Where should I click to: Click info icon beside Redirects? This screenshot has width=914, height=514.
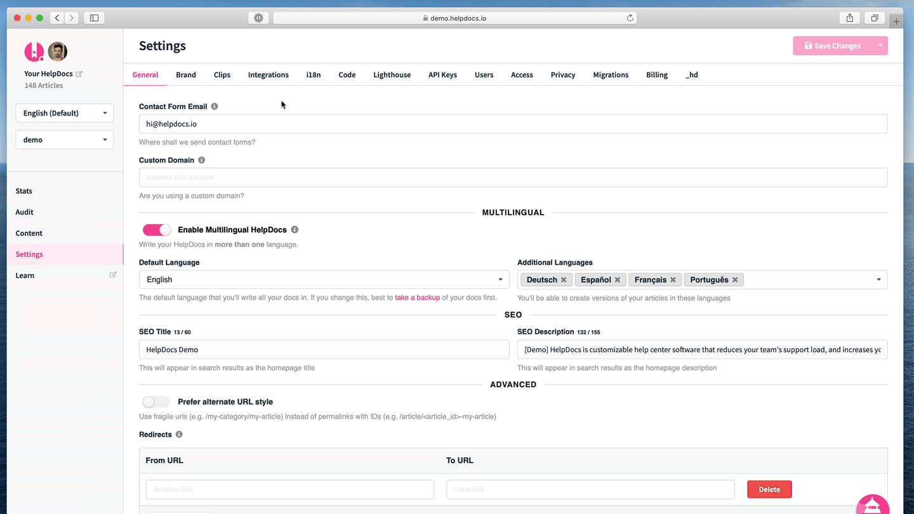click(x=179, y=435)
